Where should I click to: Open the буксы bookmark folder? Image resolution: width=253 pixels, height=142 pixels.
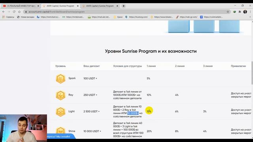pos(118,17)
